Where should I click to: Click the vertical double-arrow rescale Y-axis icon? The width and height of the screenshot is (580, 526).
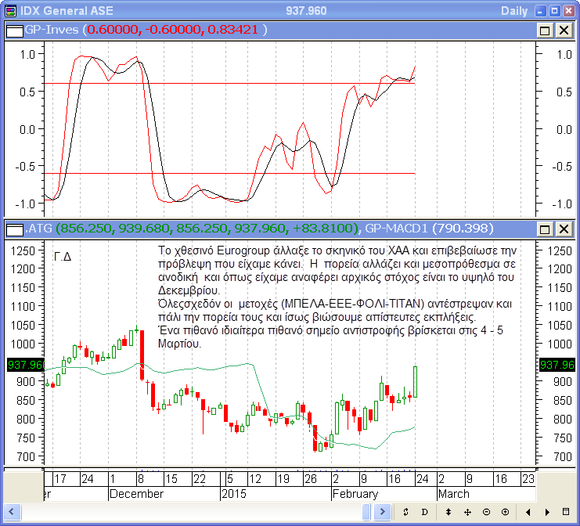(449, 512)
